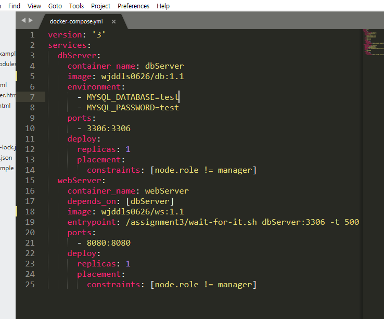Open the Find menu
This screenshot has width=384, height=319.
pyautogui.click(x=14, y=6)
